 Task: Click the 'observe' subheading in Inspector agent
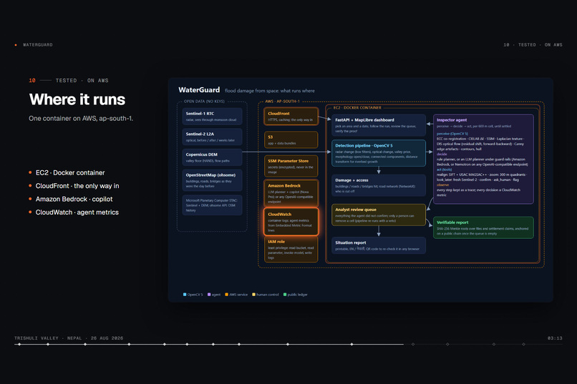(x=442, y=184)
